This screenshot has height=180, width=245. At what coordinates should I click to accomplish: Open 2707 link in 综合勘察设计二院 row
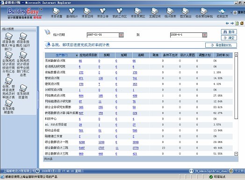[x=101, y=148]
